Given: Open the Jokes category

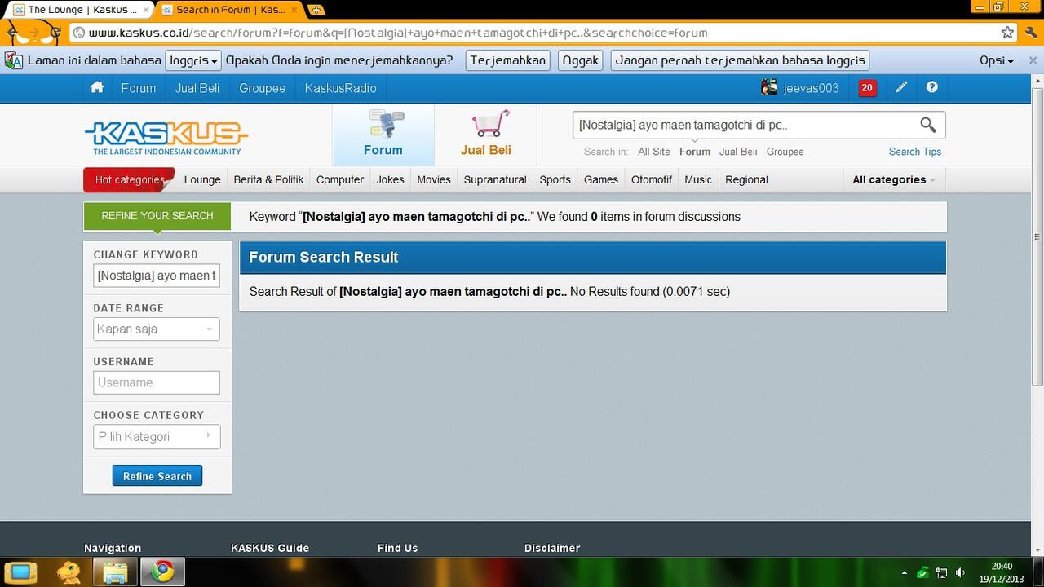Looking at the screenshot, I should 390,179.
